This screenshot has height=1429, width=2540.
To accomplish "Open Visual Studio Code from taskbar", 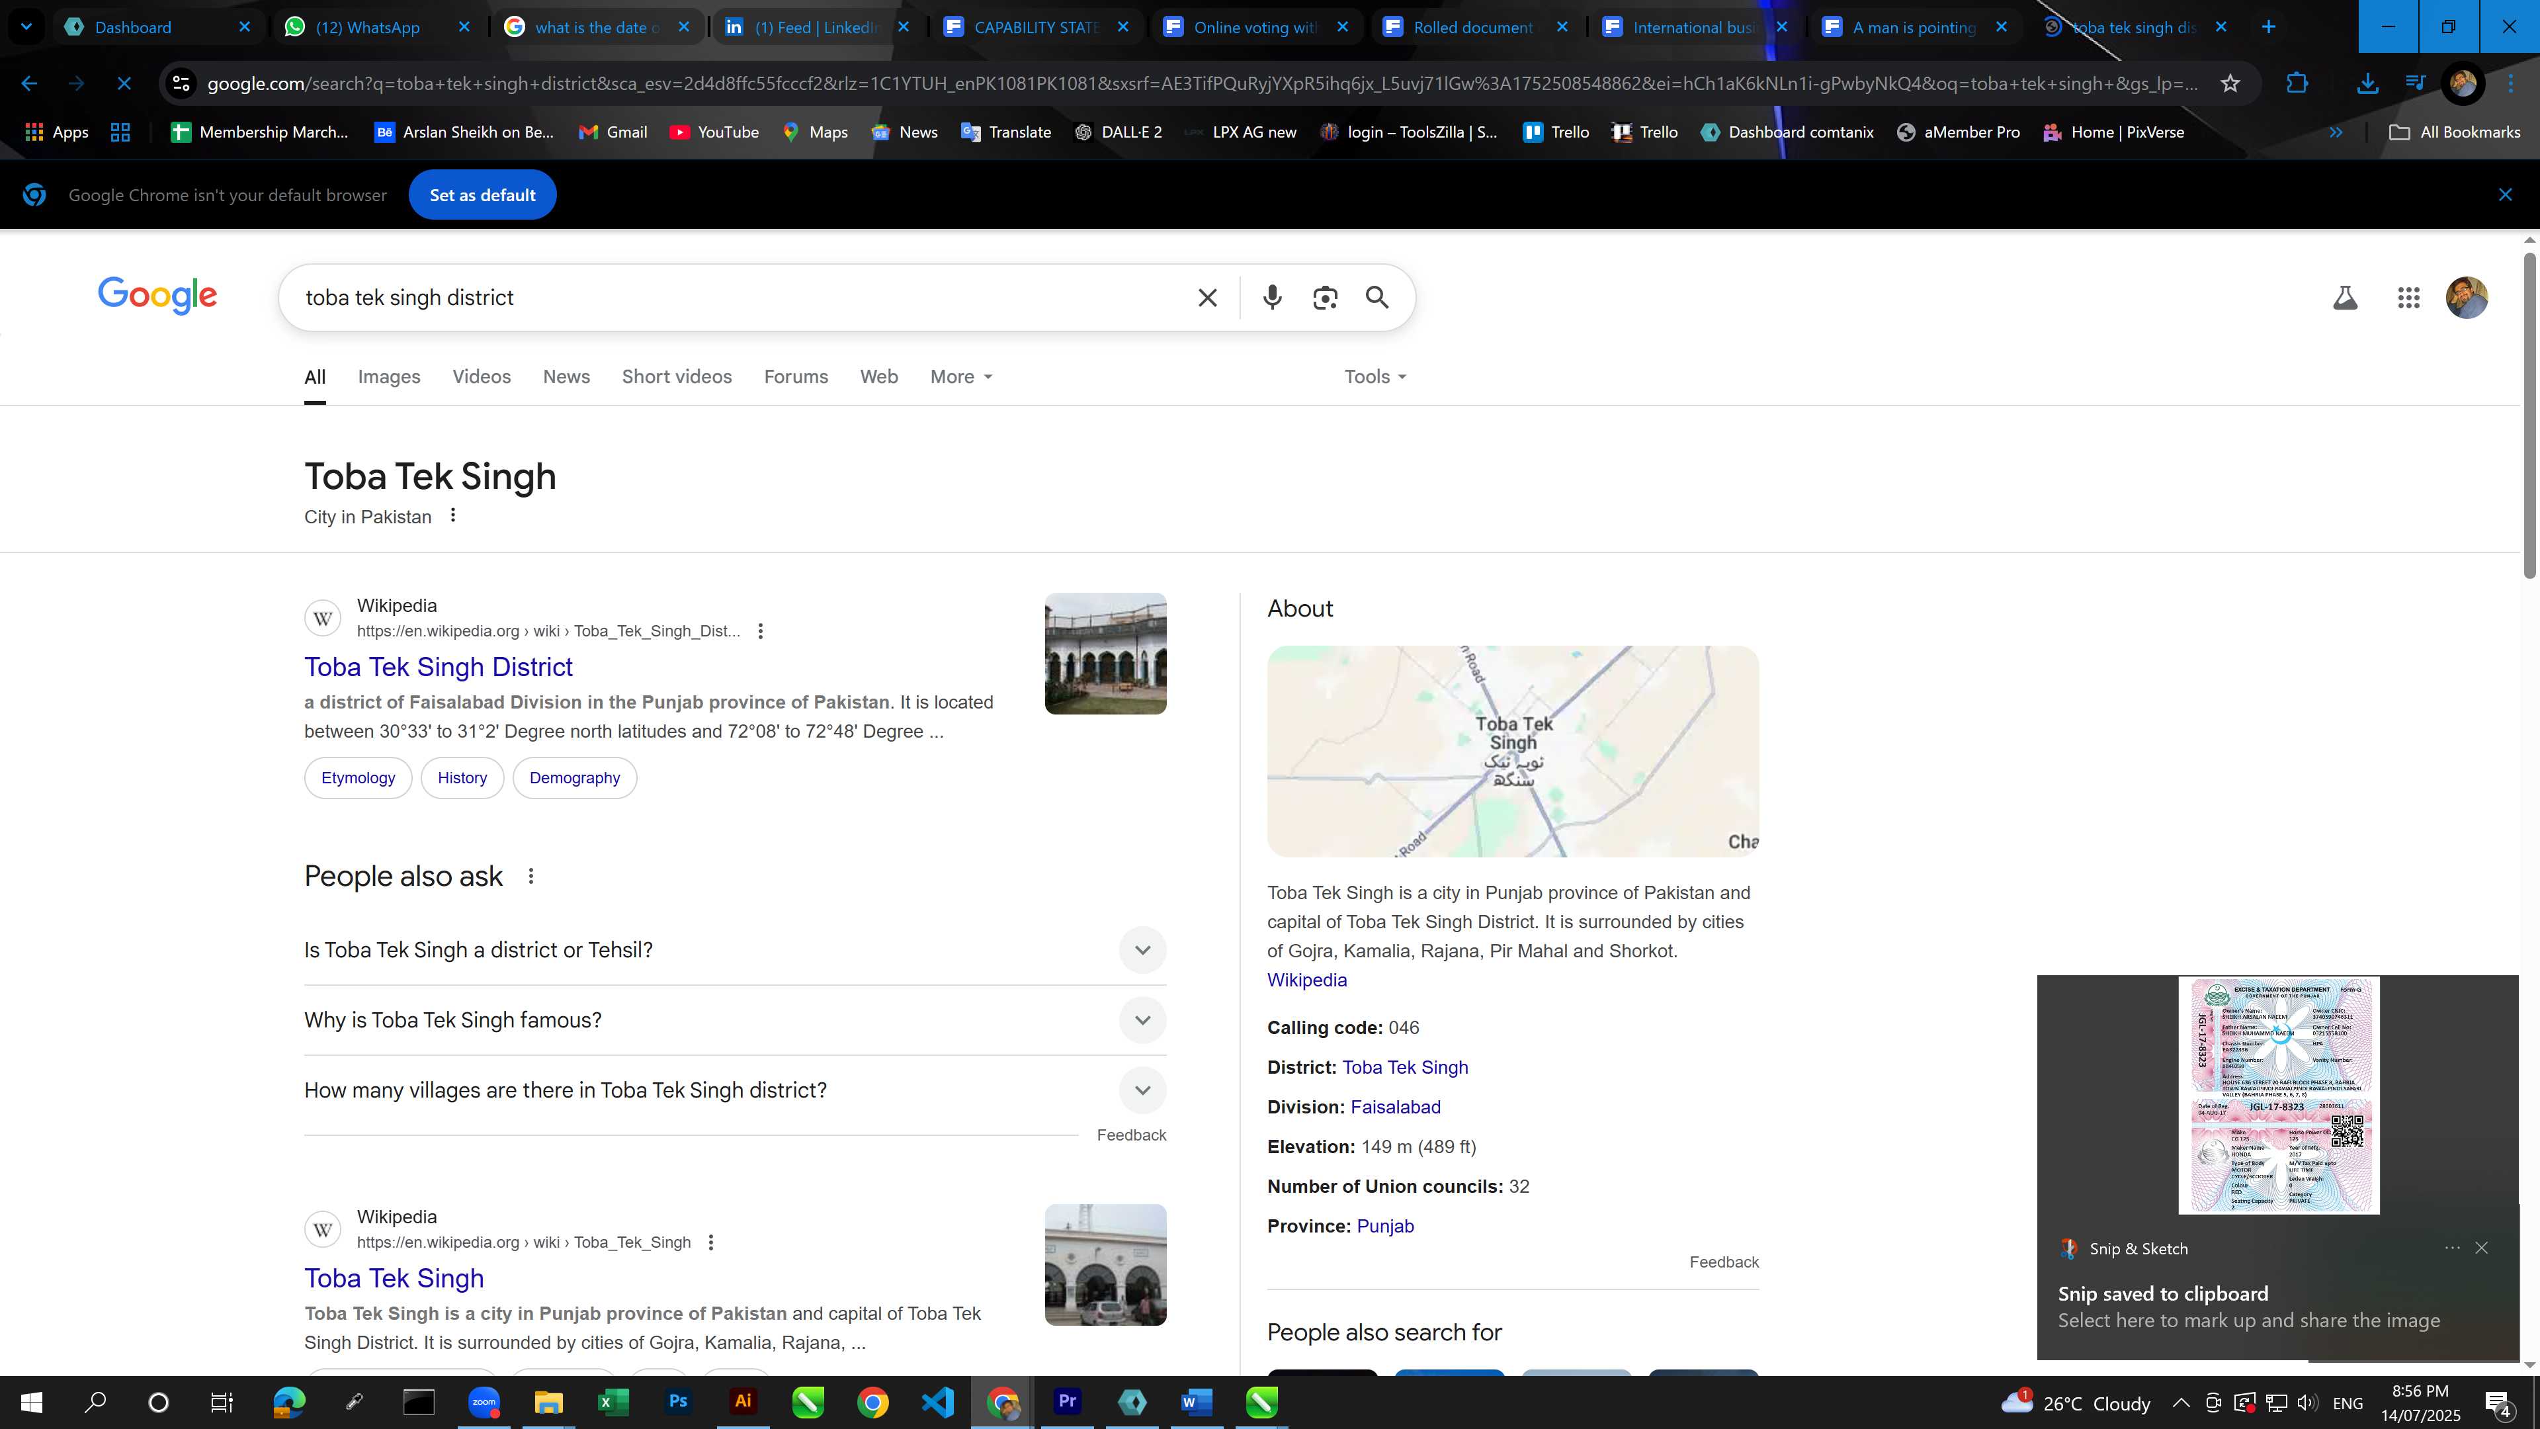I will coord(937,1401).
